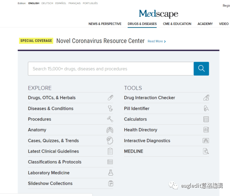Click the scissors icon beside Procedures
The width and height of the screenshot is (230, 196).
coord(110,119)
